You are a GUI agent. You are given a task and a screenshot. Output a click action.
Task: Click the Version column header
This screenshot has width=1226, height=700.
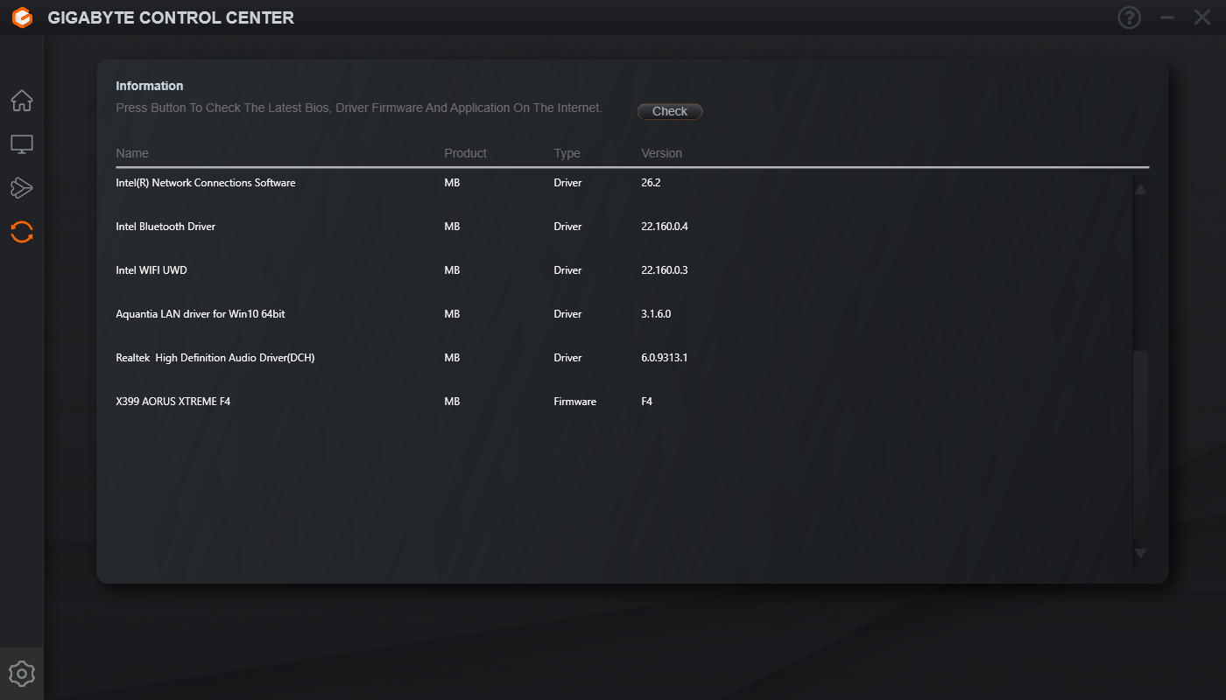tap(661, 153)
